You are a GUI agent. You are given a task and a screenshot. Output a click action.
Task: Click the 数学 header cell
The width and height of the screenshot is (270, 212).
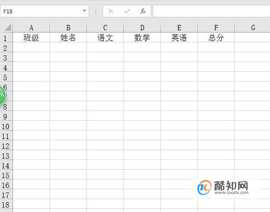(x=142, y=38)
